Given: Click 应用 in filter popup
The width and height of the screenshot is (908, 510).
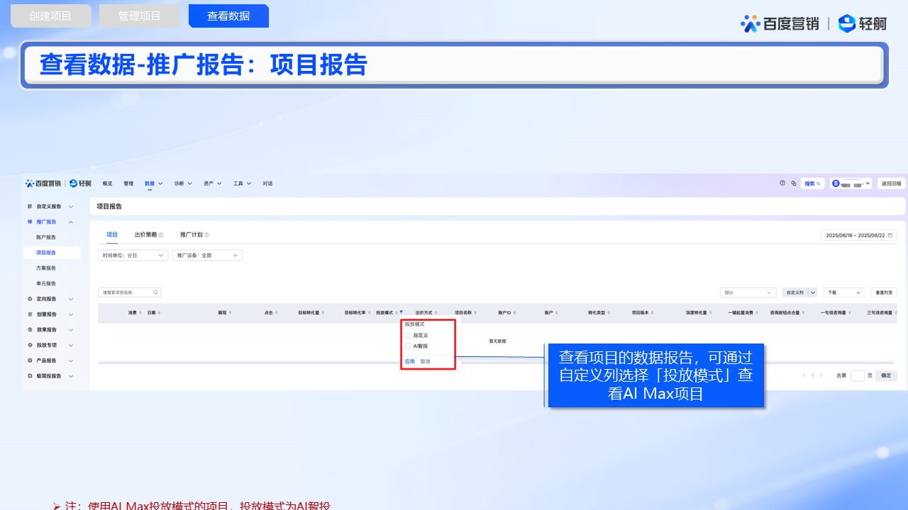Looking at the screenshot, I should 409,361.
